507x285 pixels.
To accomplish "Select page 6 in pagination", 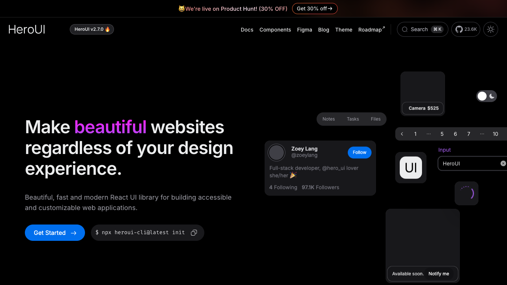I will tap(455, 134).
